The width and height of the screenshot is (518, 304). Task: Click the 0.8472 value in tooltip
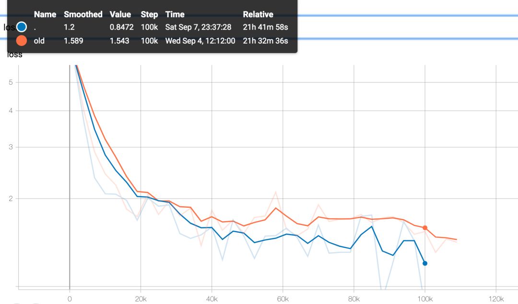pos(121,27)
